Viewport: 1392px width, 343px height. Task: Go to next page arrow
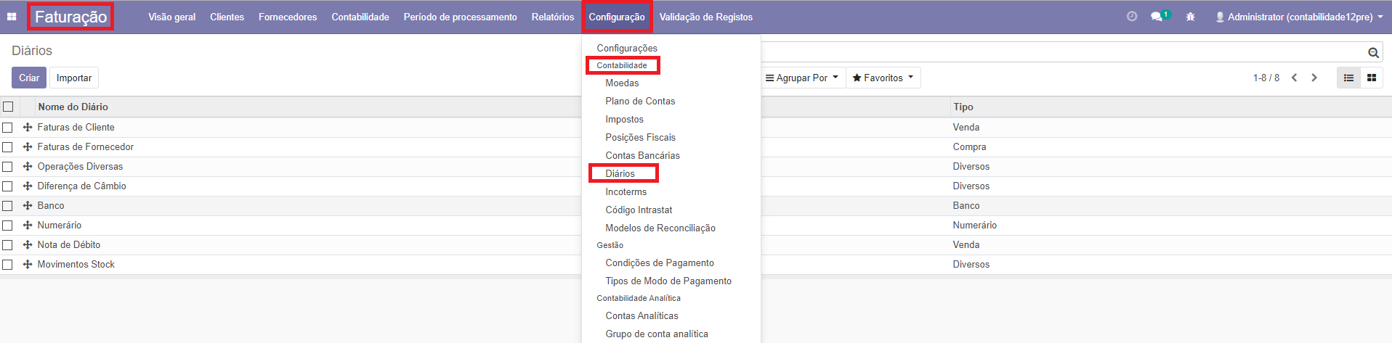click(1314, 78)
